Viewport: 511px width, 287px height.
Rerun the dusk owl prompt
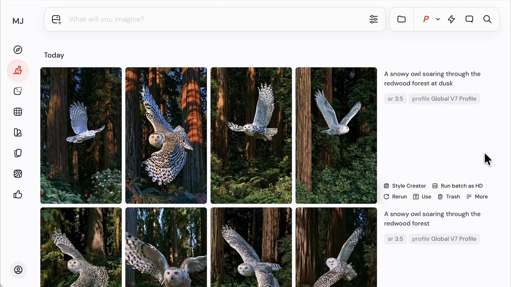(x=395, y=196)
